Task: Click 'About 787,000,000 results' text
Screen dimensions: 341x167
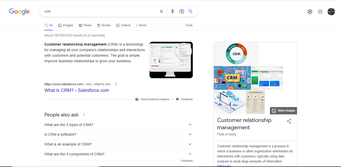Action: coord(75,35)
